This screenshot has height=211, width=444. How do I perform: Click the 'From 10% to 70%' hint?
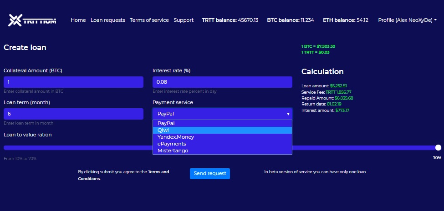pos(20,159)
